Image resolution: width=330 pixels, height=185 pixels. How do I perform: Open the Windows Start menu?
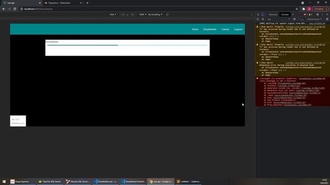click(4, 181)
